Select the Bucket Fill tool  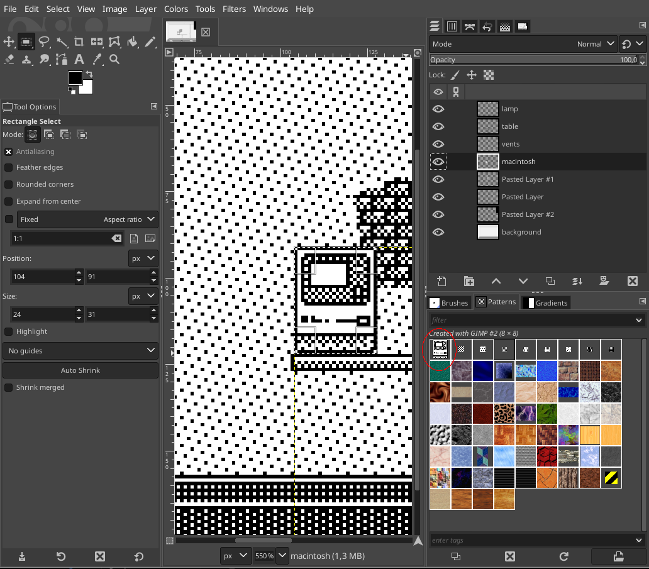[133, 41]
